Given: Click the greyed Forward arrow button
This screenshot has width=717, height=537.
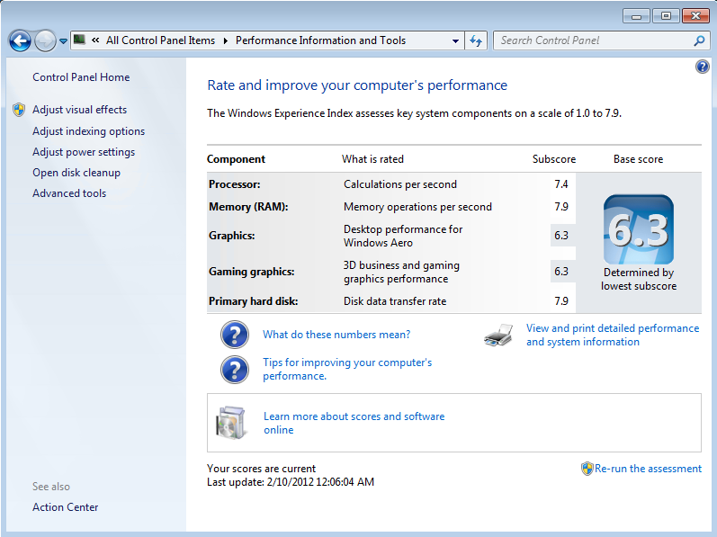Looking at the screenshot, I should 45,41.
